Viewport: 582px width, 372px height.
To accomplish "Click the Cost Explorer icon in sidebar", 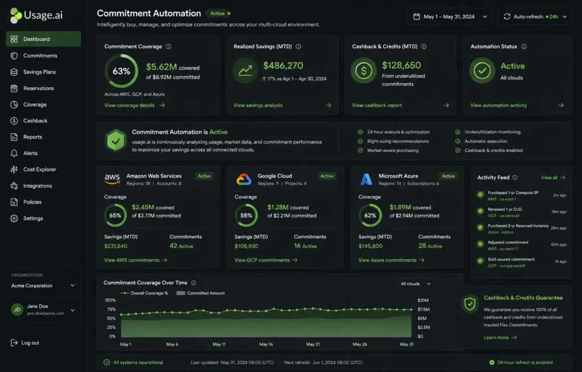I will [14, 170].
